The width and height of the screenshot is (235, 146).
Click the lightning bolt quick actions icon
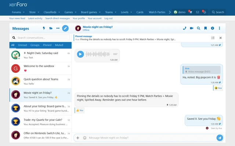point(44,28)
